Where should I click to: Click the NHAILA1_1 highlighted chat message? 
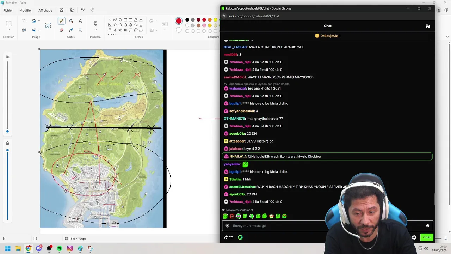tap(327, 156)
